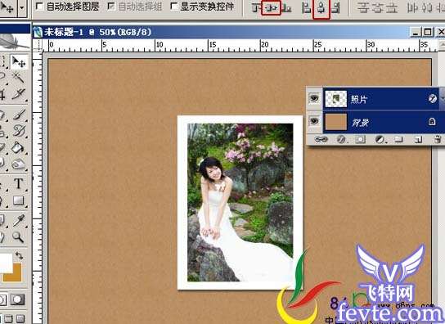Click the fx effects icon on 照片 layer
This screenshot has width=445, height=324.
(432, 98)
